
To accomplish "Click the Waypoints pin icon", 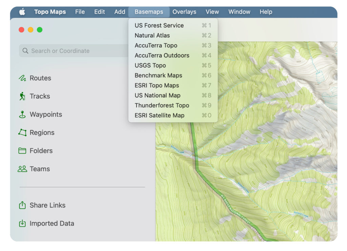I will [22, 114].
